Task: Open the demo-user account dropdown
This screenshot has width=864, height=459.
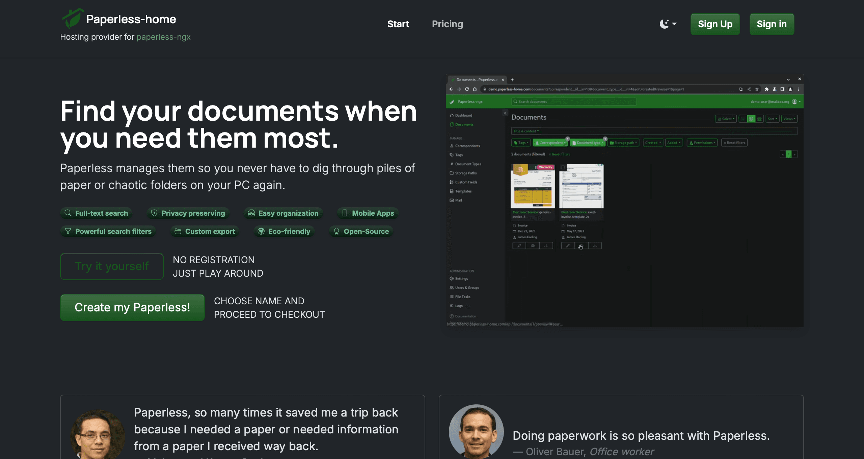Action: (775, 101)
